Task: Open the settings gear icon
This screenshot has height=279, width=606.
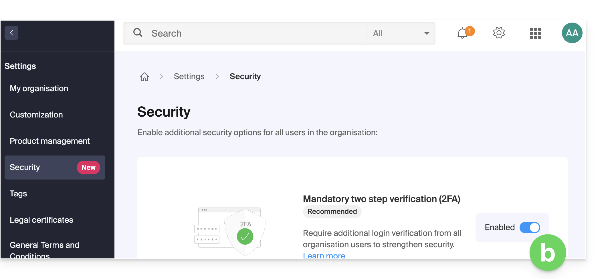Action: 499,33
